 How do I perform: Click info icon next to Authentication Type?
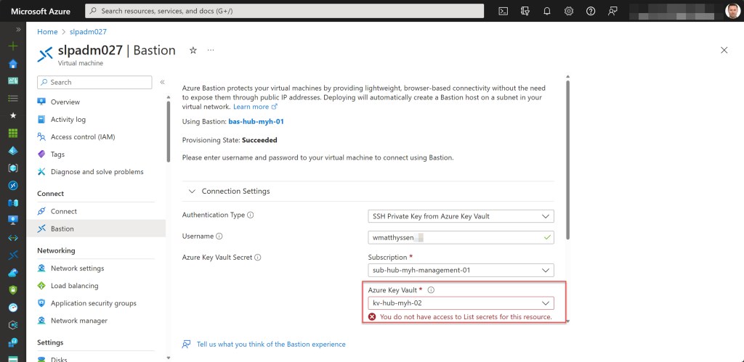pyautogui.click(x=251, y=215)
